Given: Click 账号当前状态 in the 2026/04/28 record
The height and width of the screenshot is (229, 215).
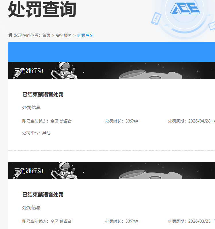Looking at the screenshot, I should coord(47,121).
